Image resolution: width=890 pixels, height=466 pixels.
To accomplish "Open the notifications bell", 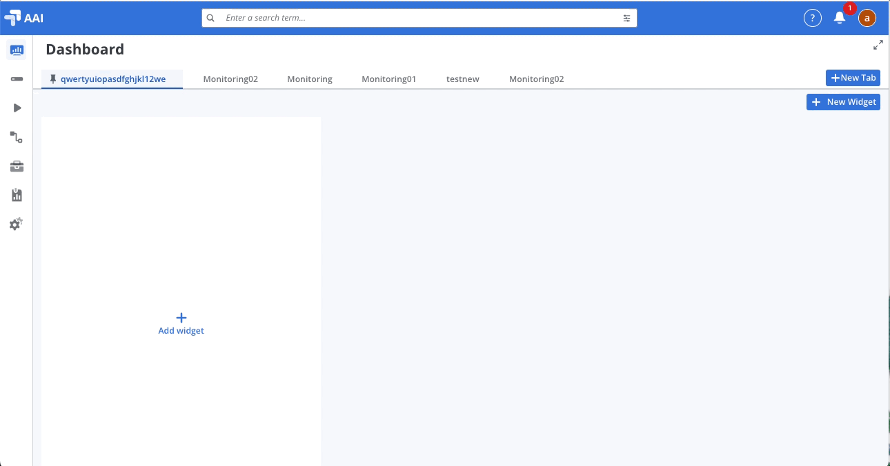I will coord(840,18).
